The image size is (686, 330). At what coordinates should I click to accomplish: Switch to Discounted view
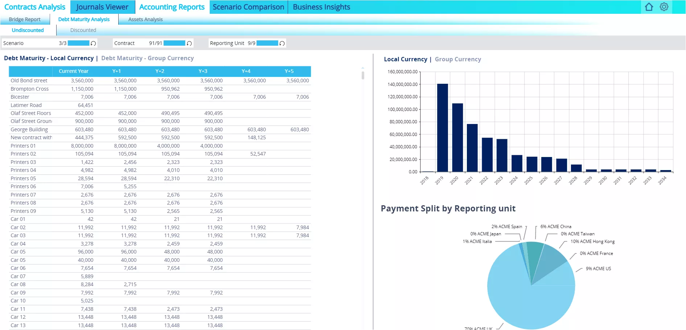(83, 30)
